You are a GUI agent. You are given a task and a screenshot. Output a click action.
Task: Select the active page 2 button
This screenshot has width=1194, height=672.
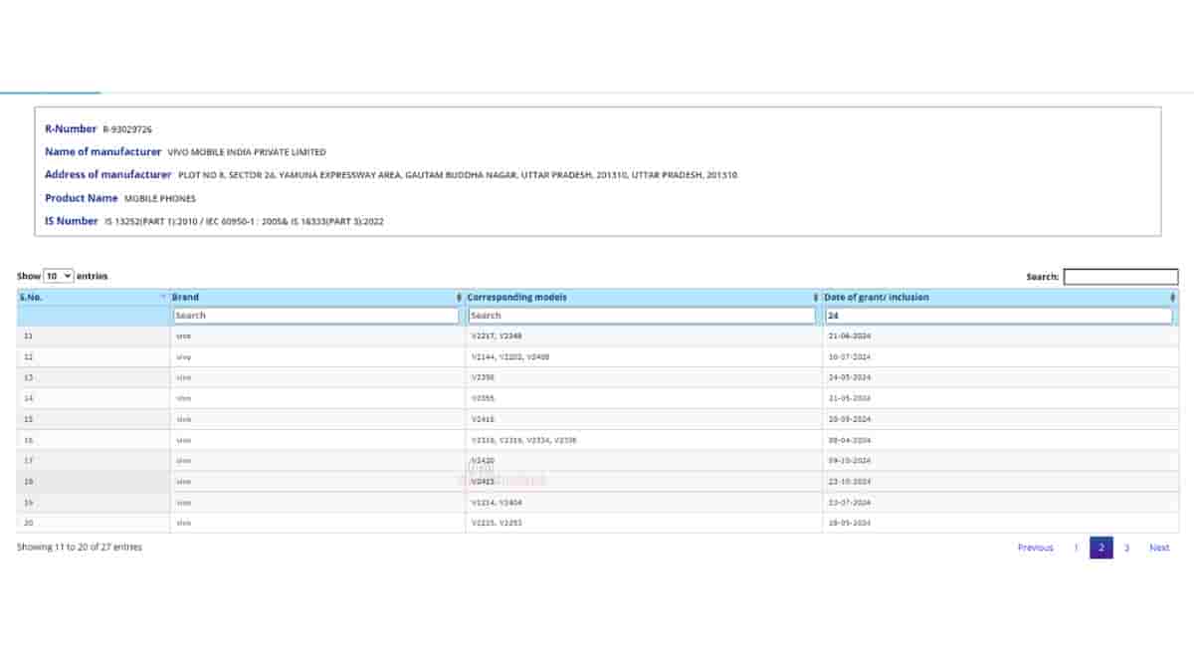click(x=1100, y=548)
